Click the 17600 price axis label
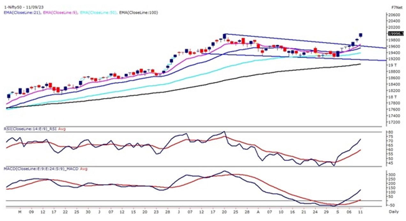The height and width of the screenshot is (221, 406). point(394,110)
